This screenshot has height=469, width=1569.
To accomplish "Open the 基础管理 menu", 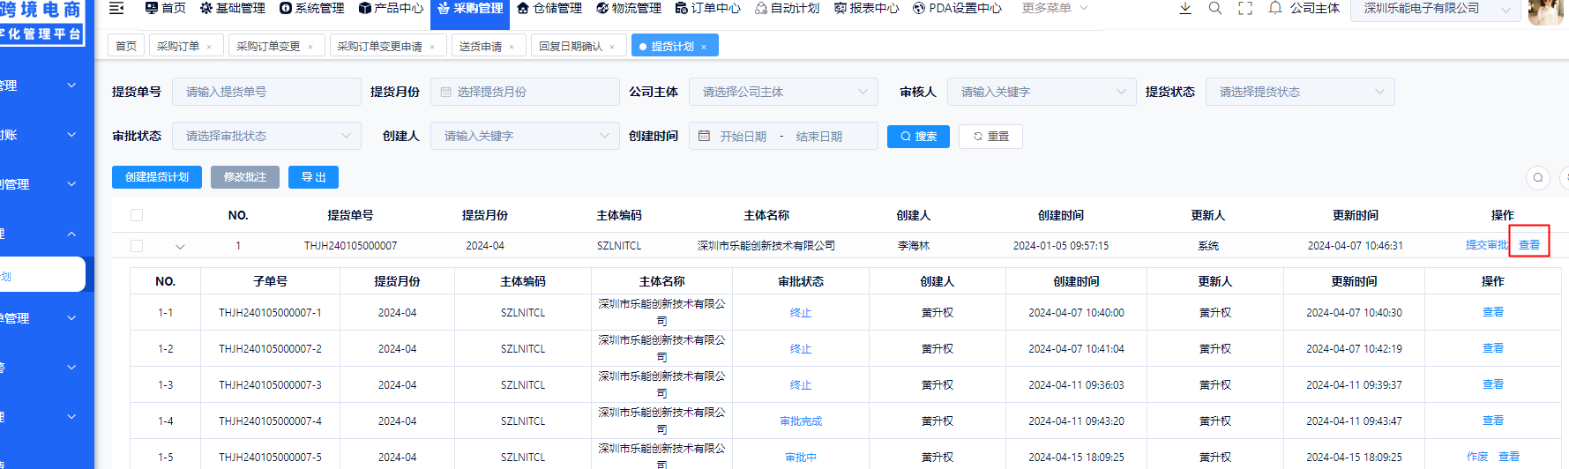I will (x=233, y=8).
